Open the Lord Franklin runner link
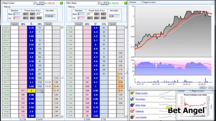 point(141,117)
